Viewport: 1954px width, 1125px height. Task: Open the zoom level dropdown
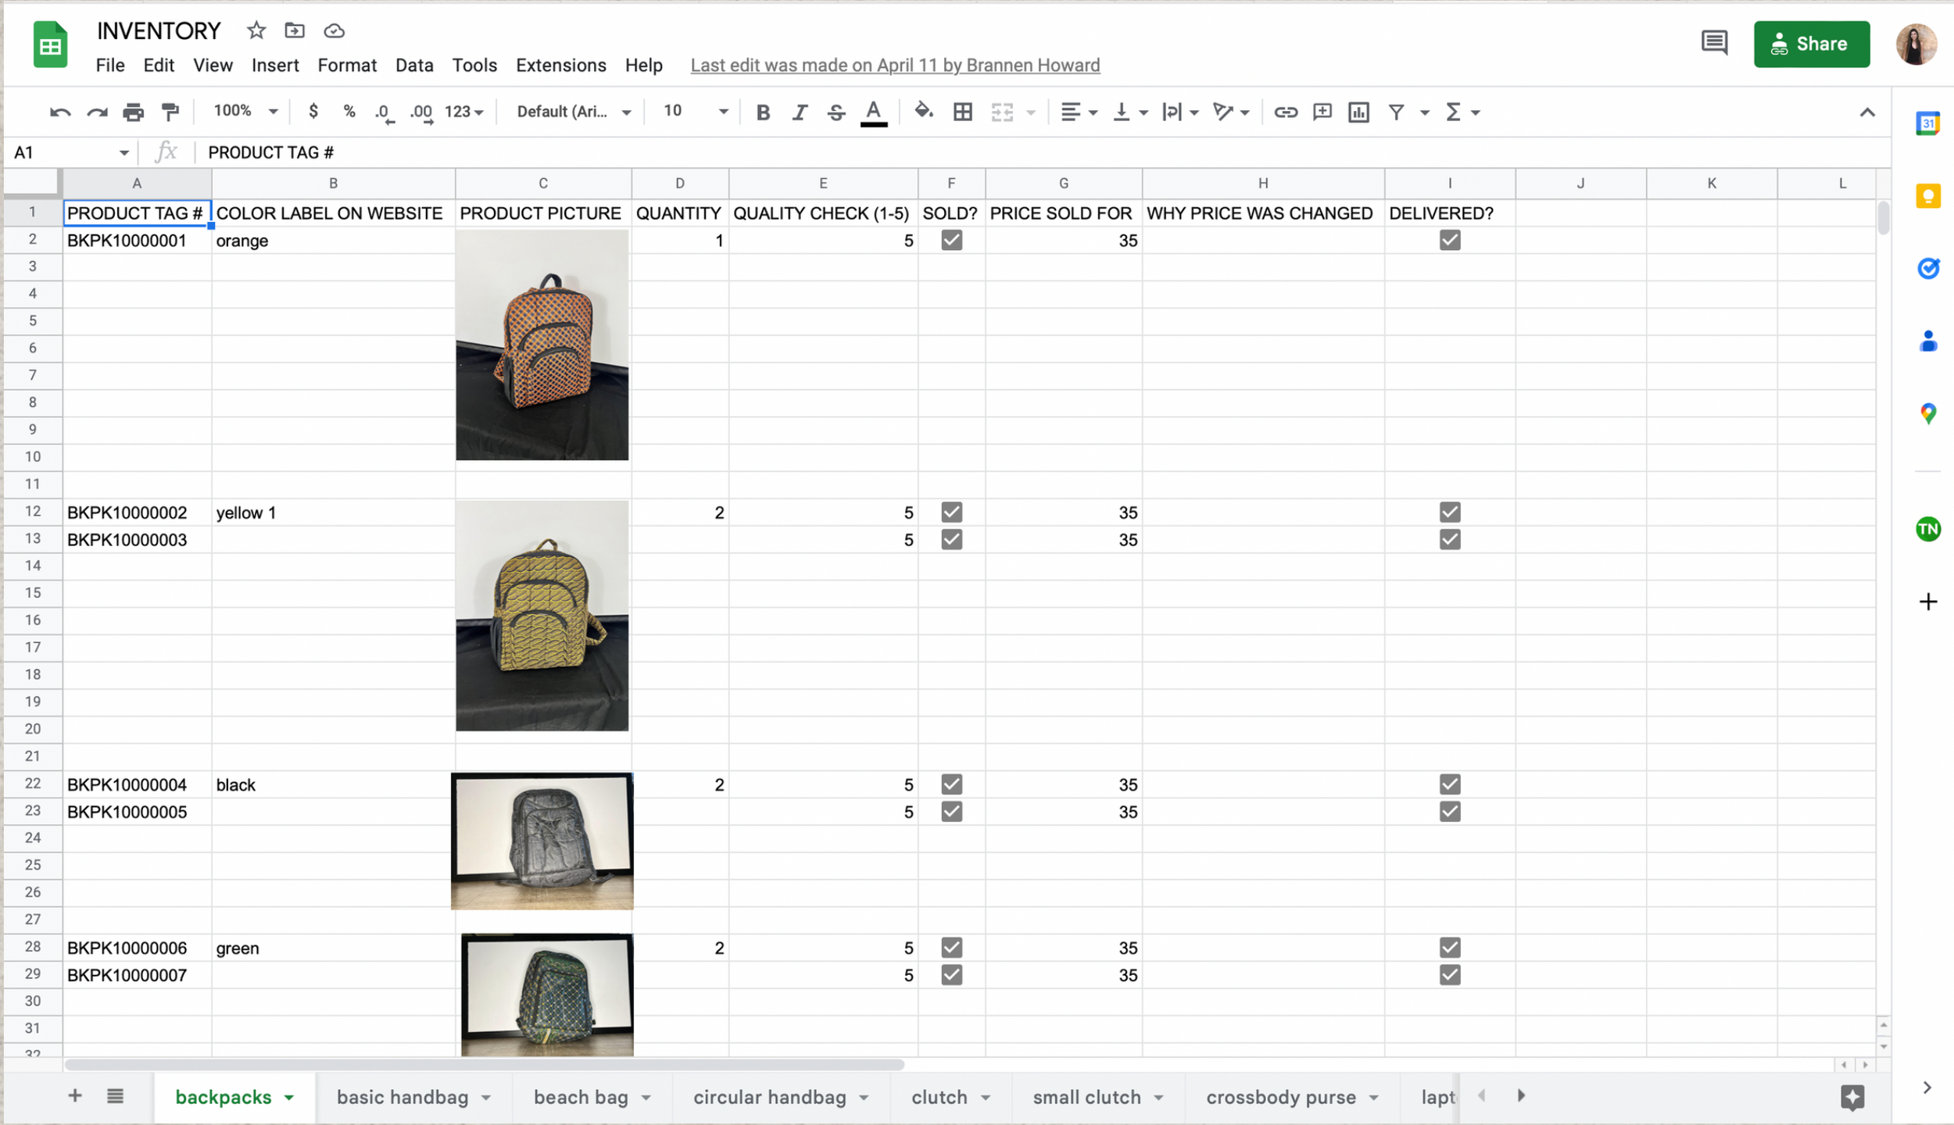tap(245, 112)
